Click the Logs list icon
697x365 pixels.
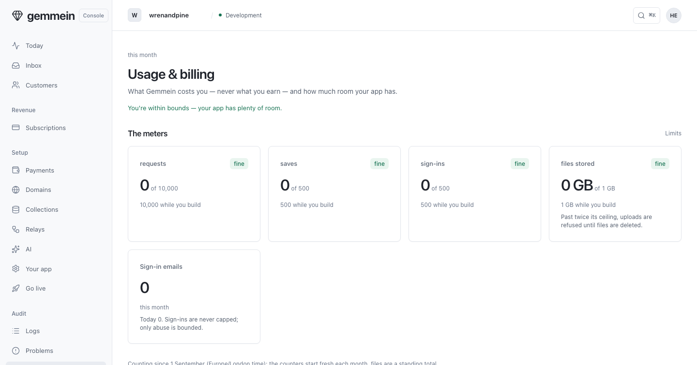16,331
